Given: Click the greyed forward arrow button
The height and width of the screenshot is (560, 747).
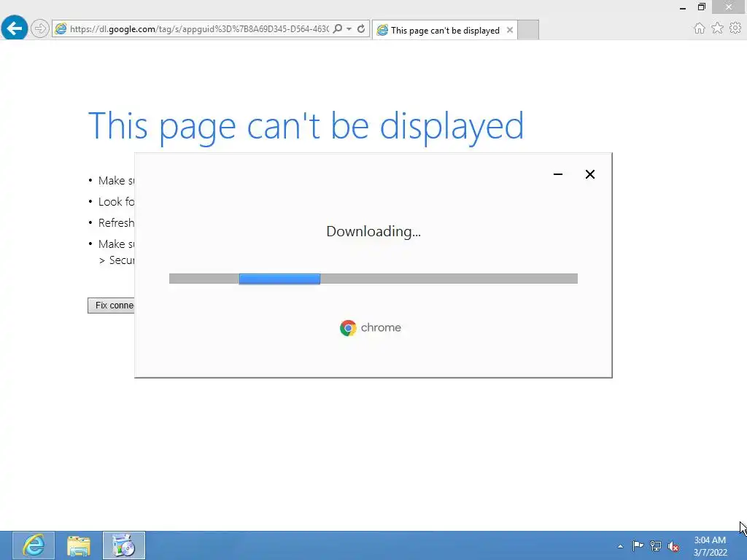Looking at the screenshot, I should [x=39, y=28].
